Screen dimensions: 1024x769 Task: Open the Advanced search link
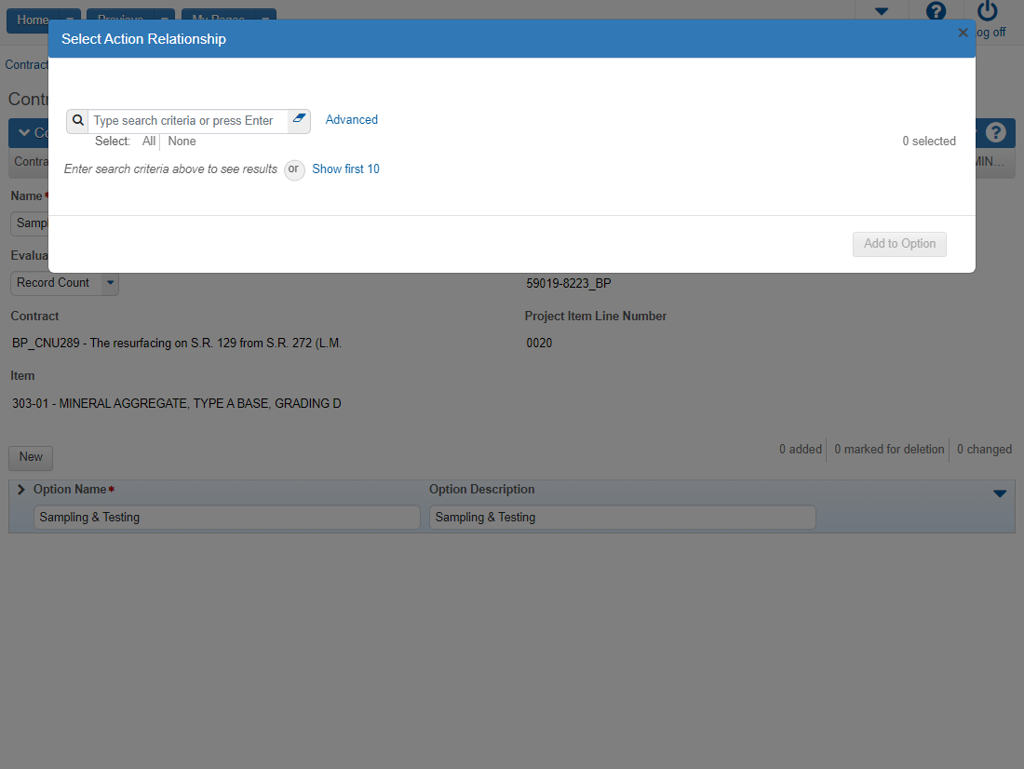click(x=351, y=120)
